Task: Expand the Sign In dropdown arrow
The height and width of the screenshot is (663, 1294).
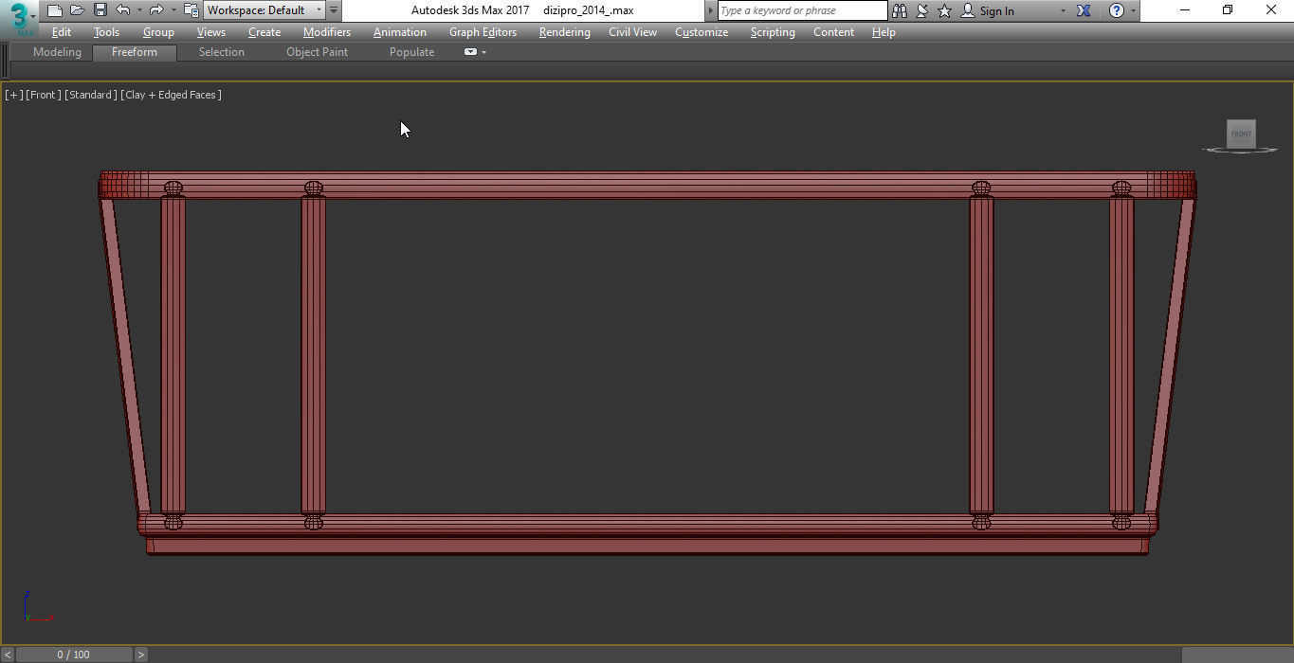Action: tap(1062, 11)
